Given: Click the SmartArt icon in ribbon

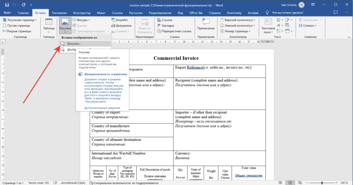Looking at the screenshot, I should pos(113,20).
